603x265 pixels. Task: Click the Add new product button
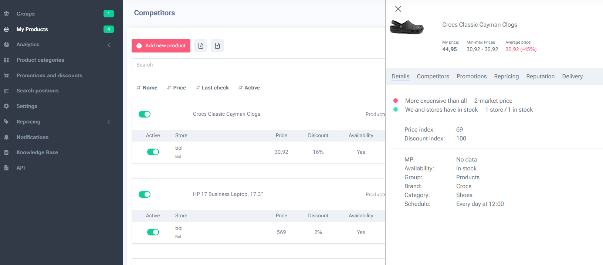[x=161, y=46]
